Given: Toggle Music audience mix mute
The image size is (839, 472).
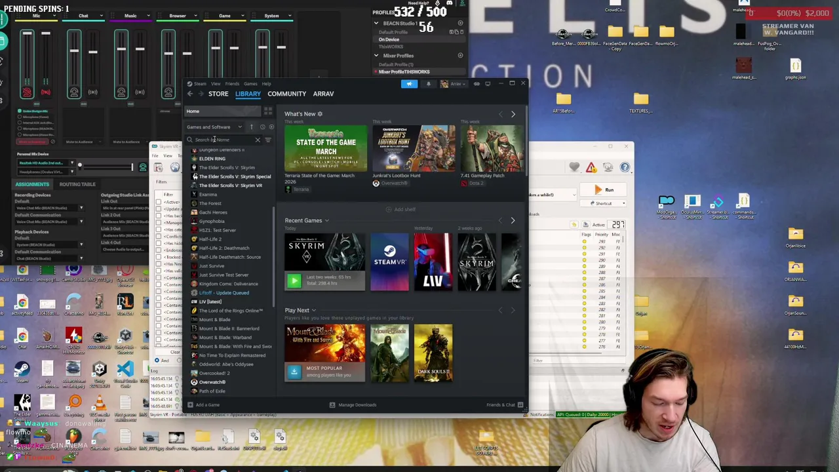Looking at the screenshot, I should (140, 92).
